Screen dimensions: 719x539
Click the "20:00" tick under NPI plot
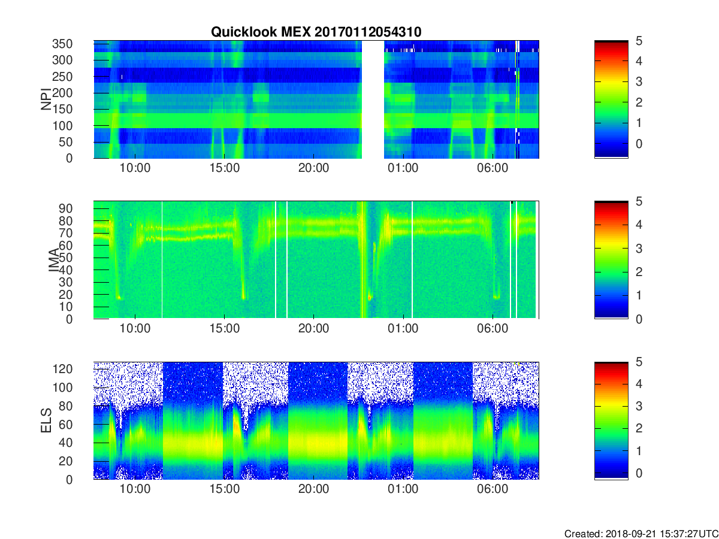[x=313, y=167]
